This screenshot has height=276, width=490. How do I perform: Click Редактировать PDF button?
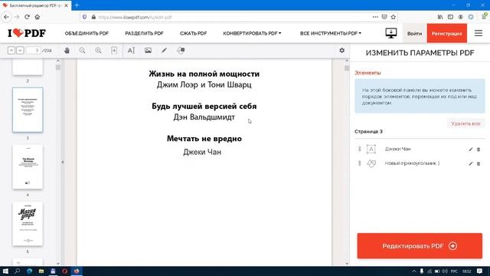[420, 245]
